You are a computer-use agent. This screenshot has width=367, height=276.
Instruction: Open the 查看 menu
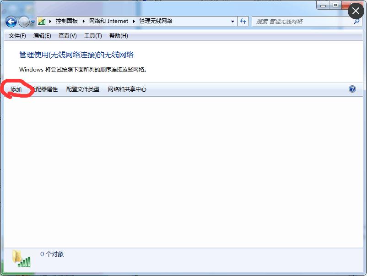tap(67, 36)
